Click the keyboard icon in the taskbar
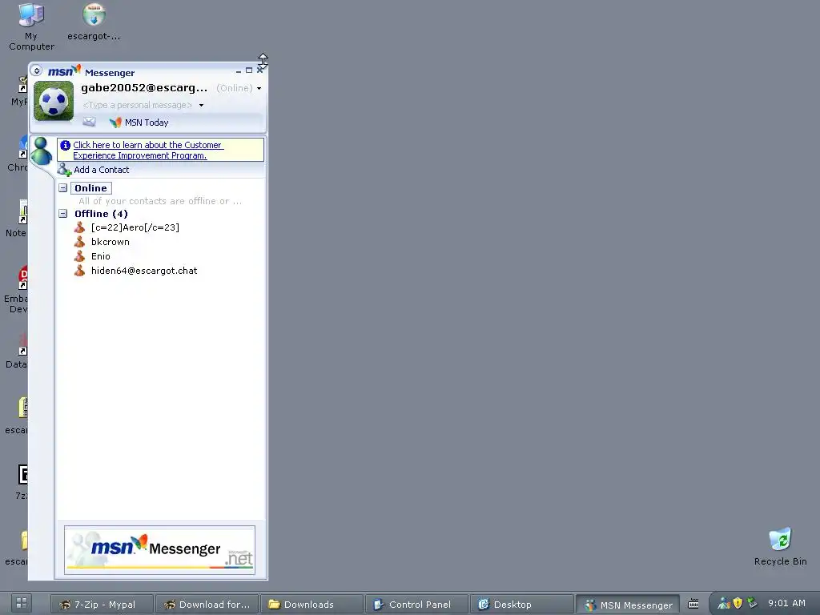 click(x=693, y=604)
